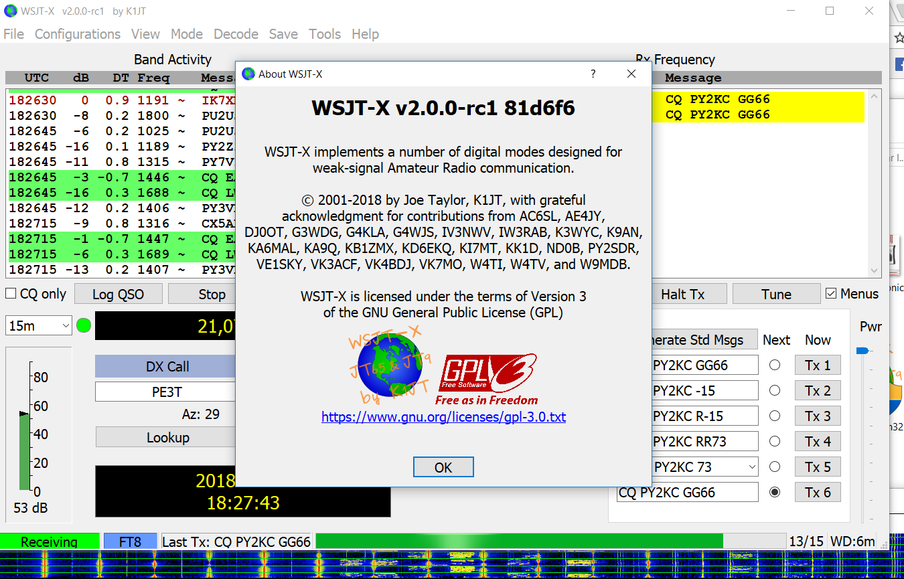Open the Mode menu

[187, 34]
